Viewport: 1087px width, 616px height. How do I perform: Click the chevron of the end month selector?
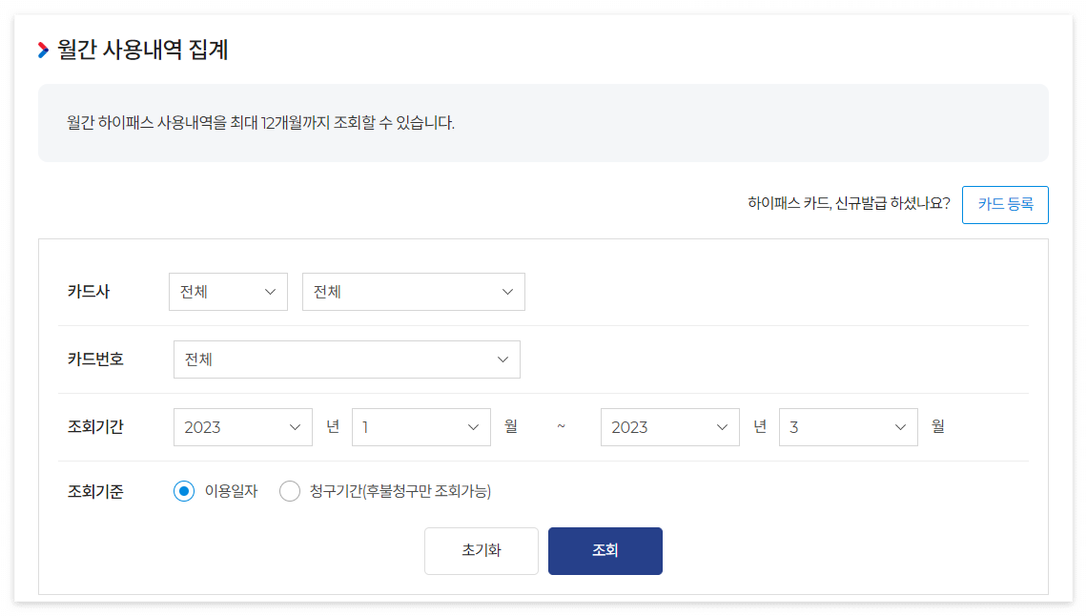click(900, 426)
